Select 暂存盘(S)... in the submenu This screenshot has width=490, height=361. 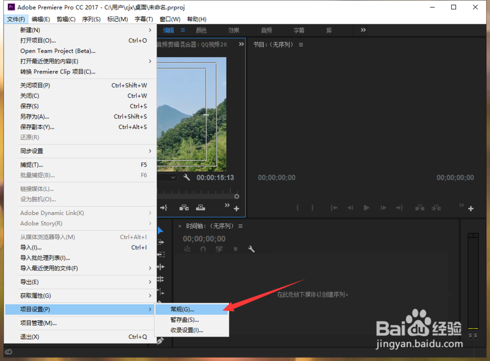point(192,320)
